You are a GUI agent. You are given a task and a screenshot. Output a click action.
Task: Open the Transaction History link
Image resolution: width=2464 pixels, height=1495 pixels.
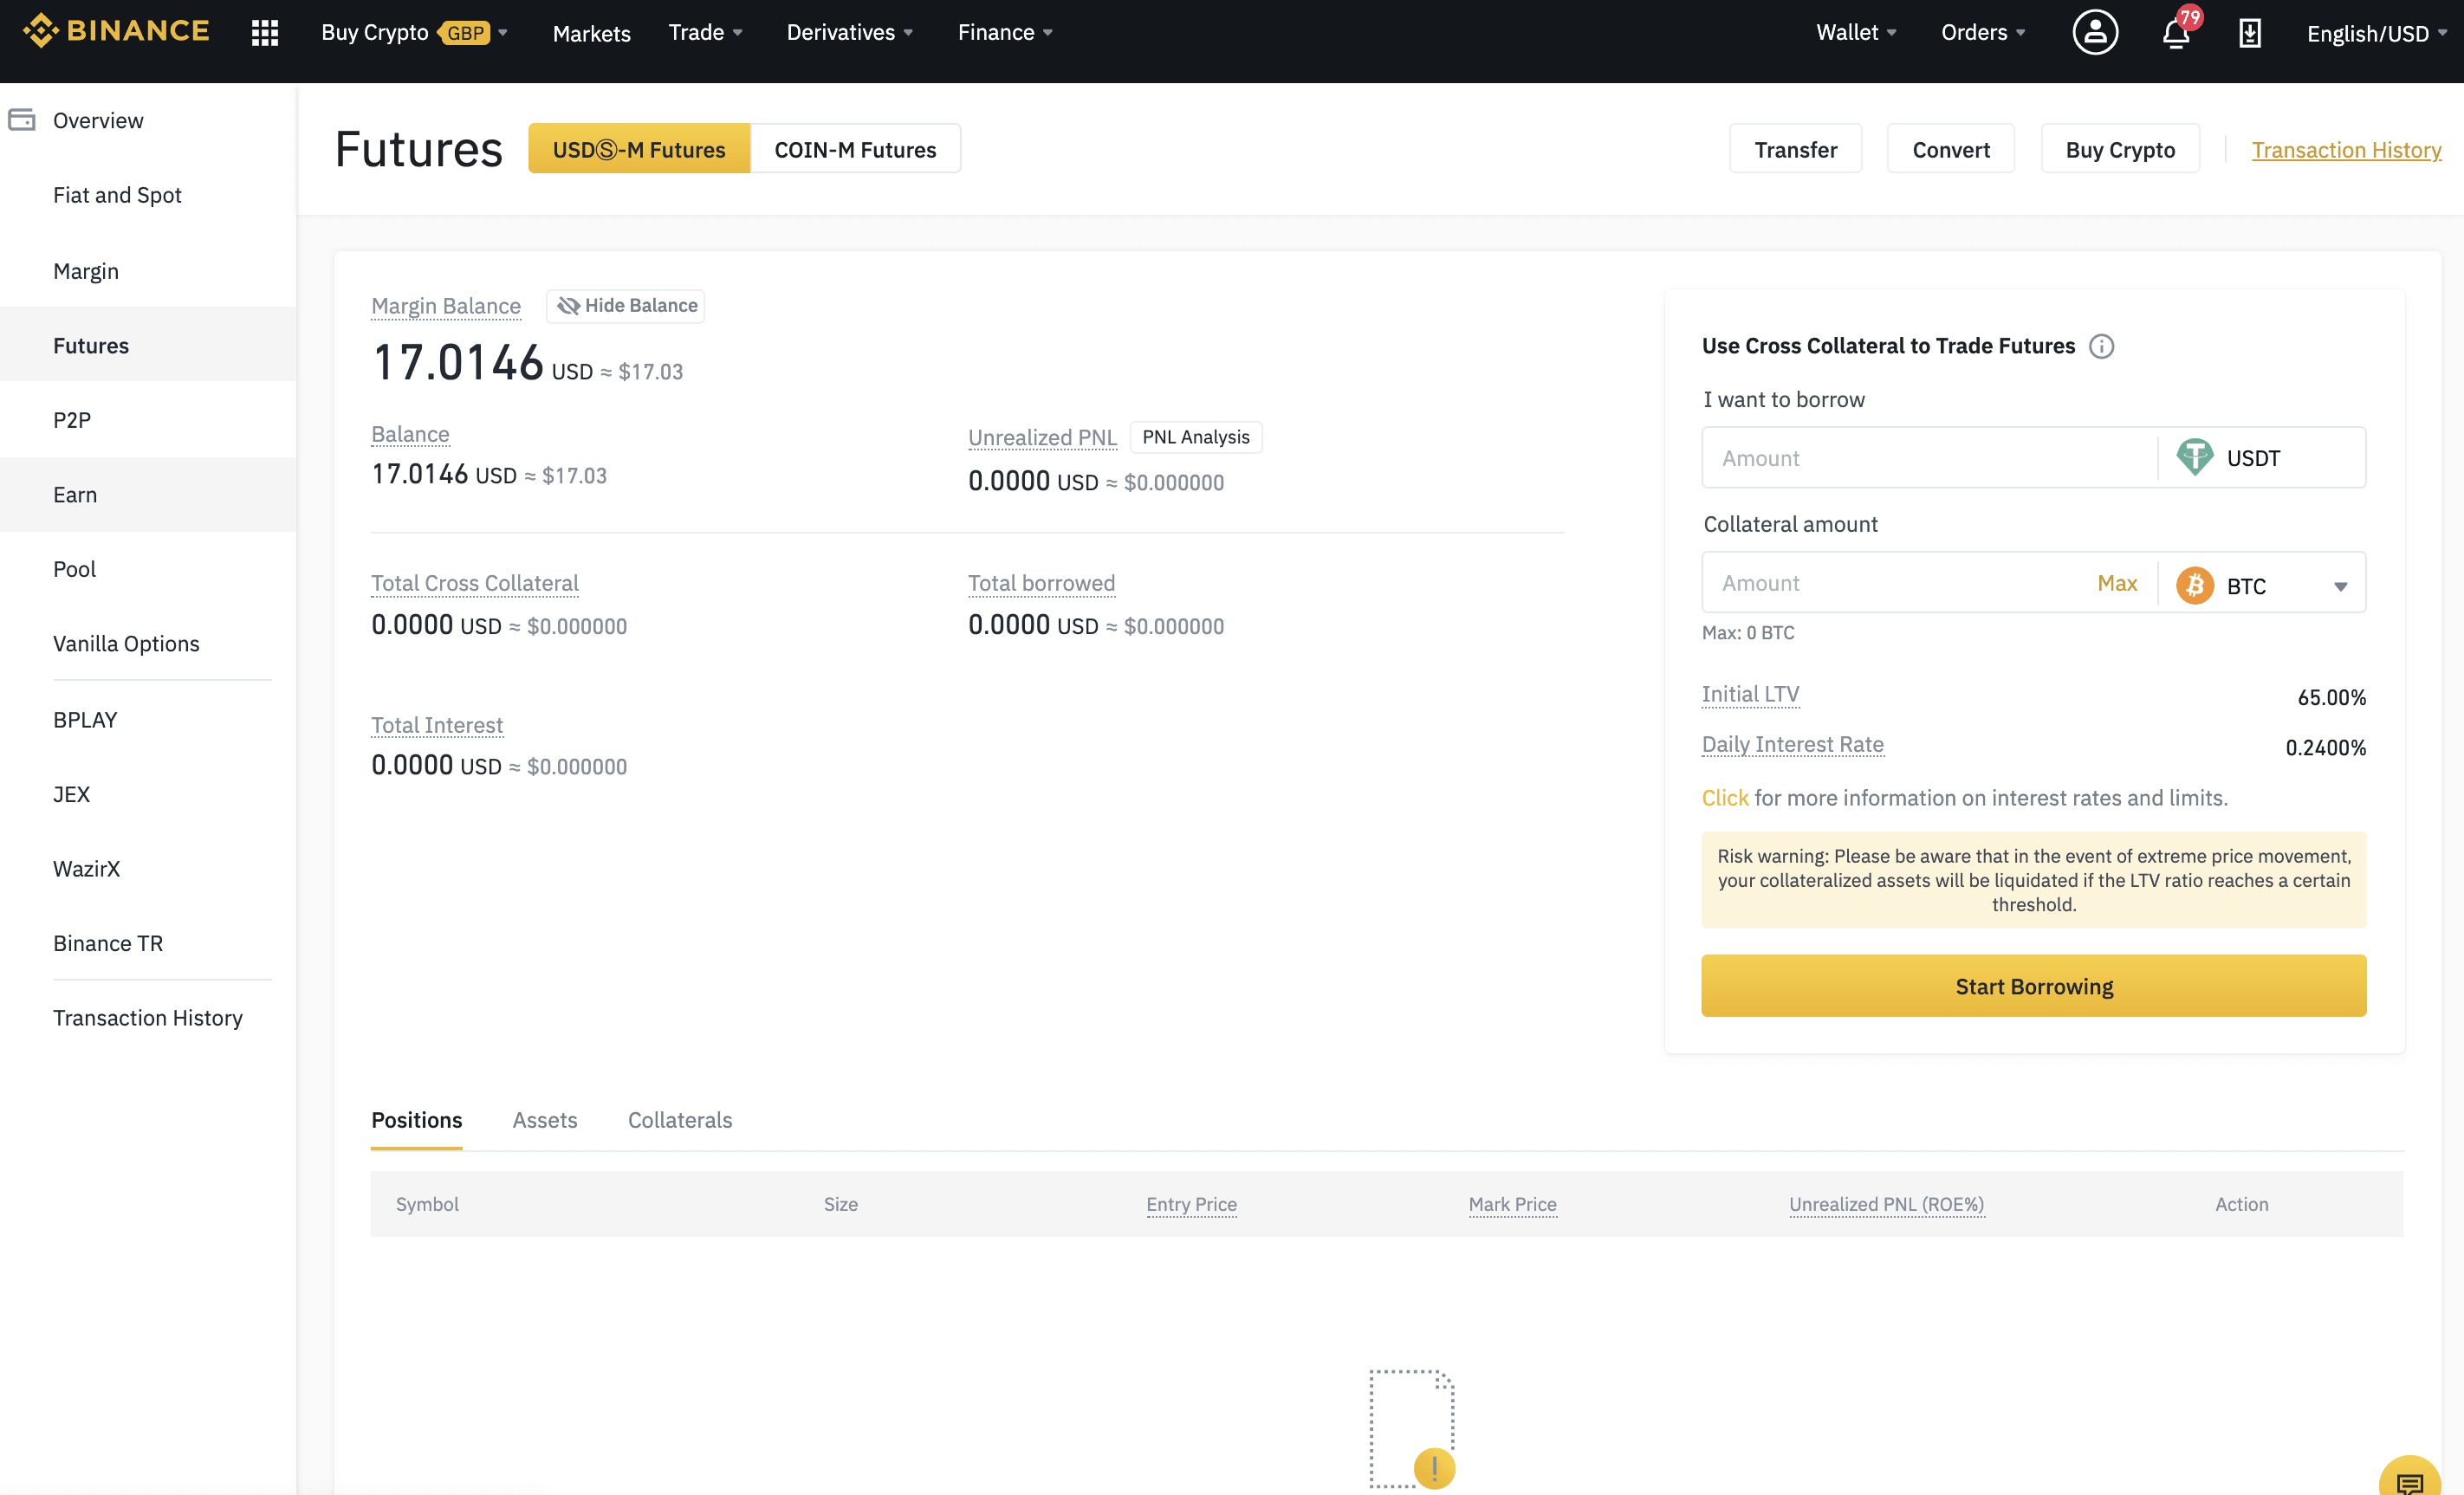click(x=2345, y=149)
